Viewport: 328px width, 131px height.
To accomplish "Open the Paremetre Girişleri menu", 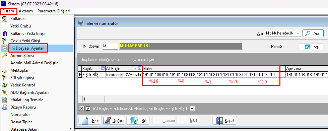I will point(54,11).
